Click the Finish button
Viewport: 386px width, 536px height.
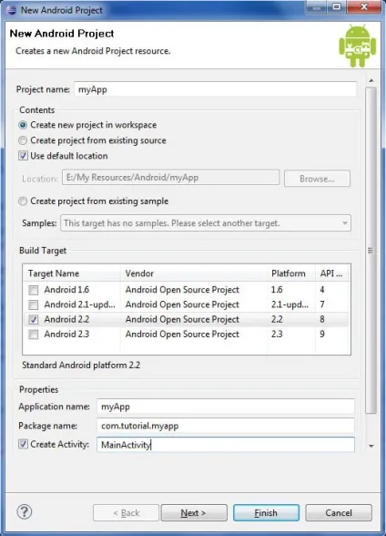(266, 512)
